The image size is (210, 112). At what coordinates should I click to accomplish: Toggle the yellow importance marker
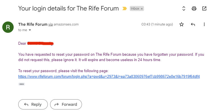point(124,9)
